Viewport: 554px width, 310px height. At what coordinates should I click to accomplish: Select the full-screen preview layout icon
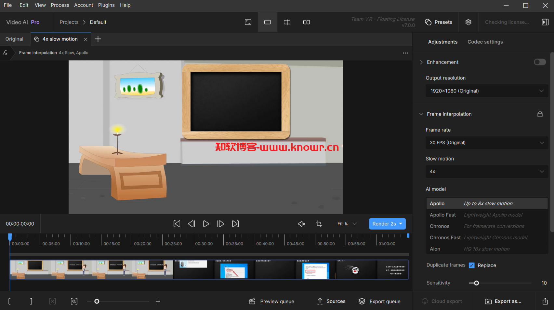248,22
